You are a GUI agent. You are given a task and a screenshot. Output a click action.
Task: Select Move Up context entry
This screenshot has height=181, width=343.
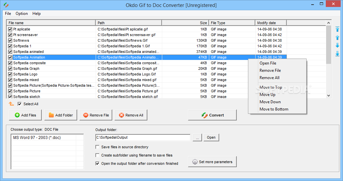click(x=277, y=95)
